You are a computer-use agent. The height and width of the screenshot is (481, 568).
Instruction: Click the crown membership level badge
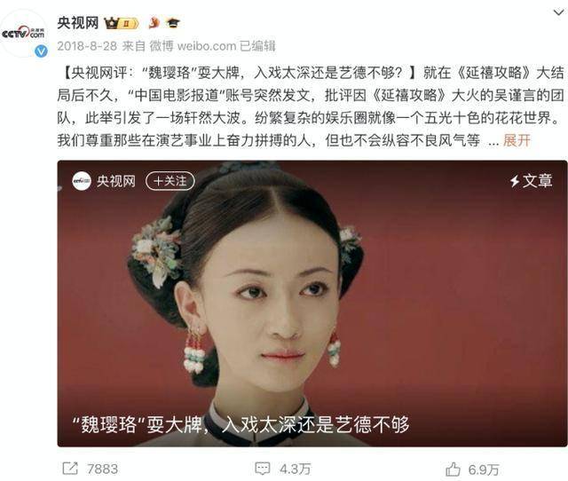(122, 24)
